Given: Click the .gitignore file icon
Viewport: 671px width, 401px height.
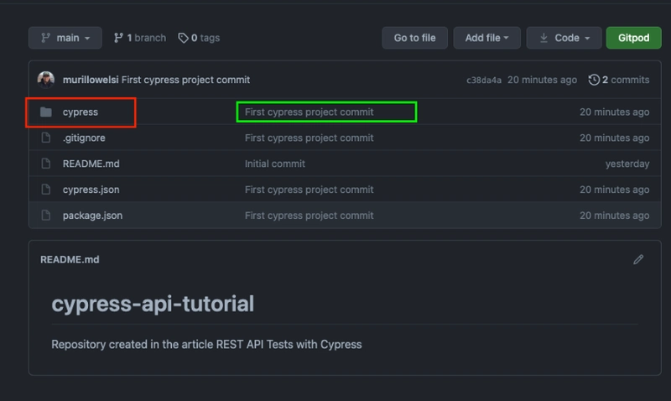Looking at the screenshot, I should click(x=46, y=138).
